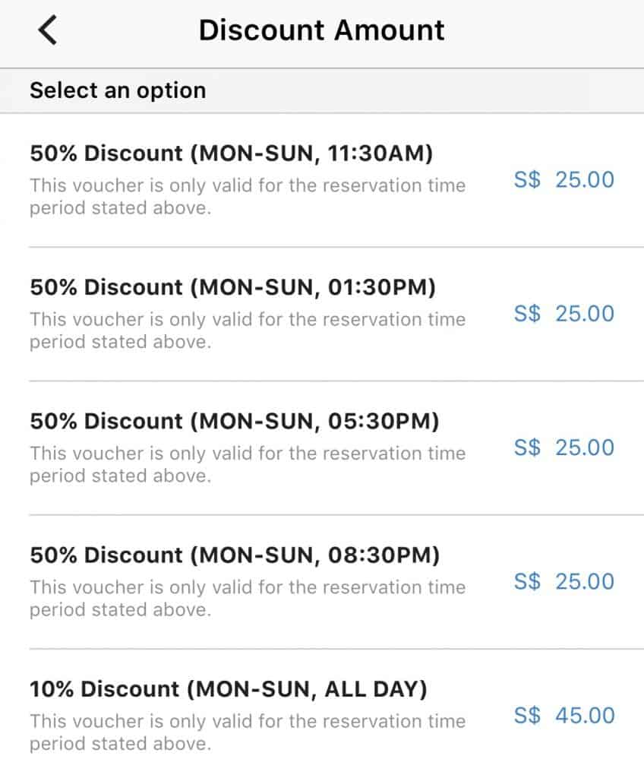This screenshot has width=644, height=778.
Task: Choose the 50% Discount 01:30PM voucher
Action: [x=322, y=314]
